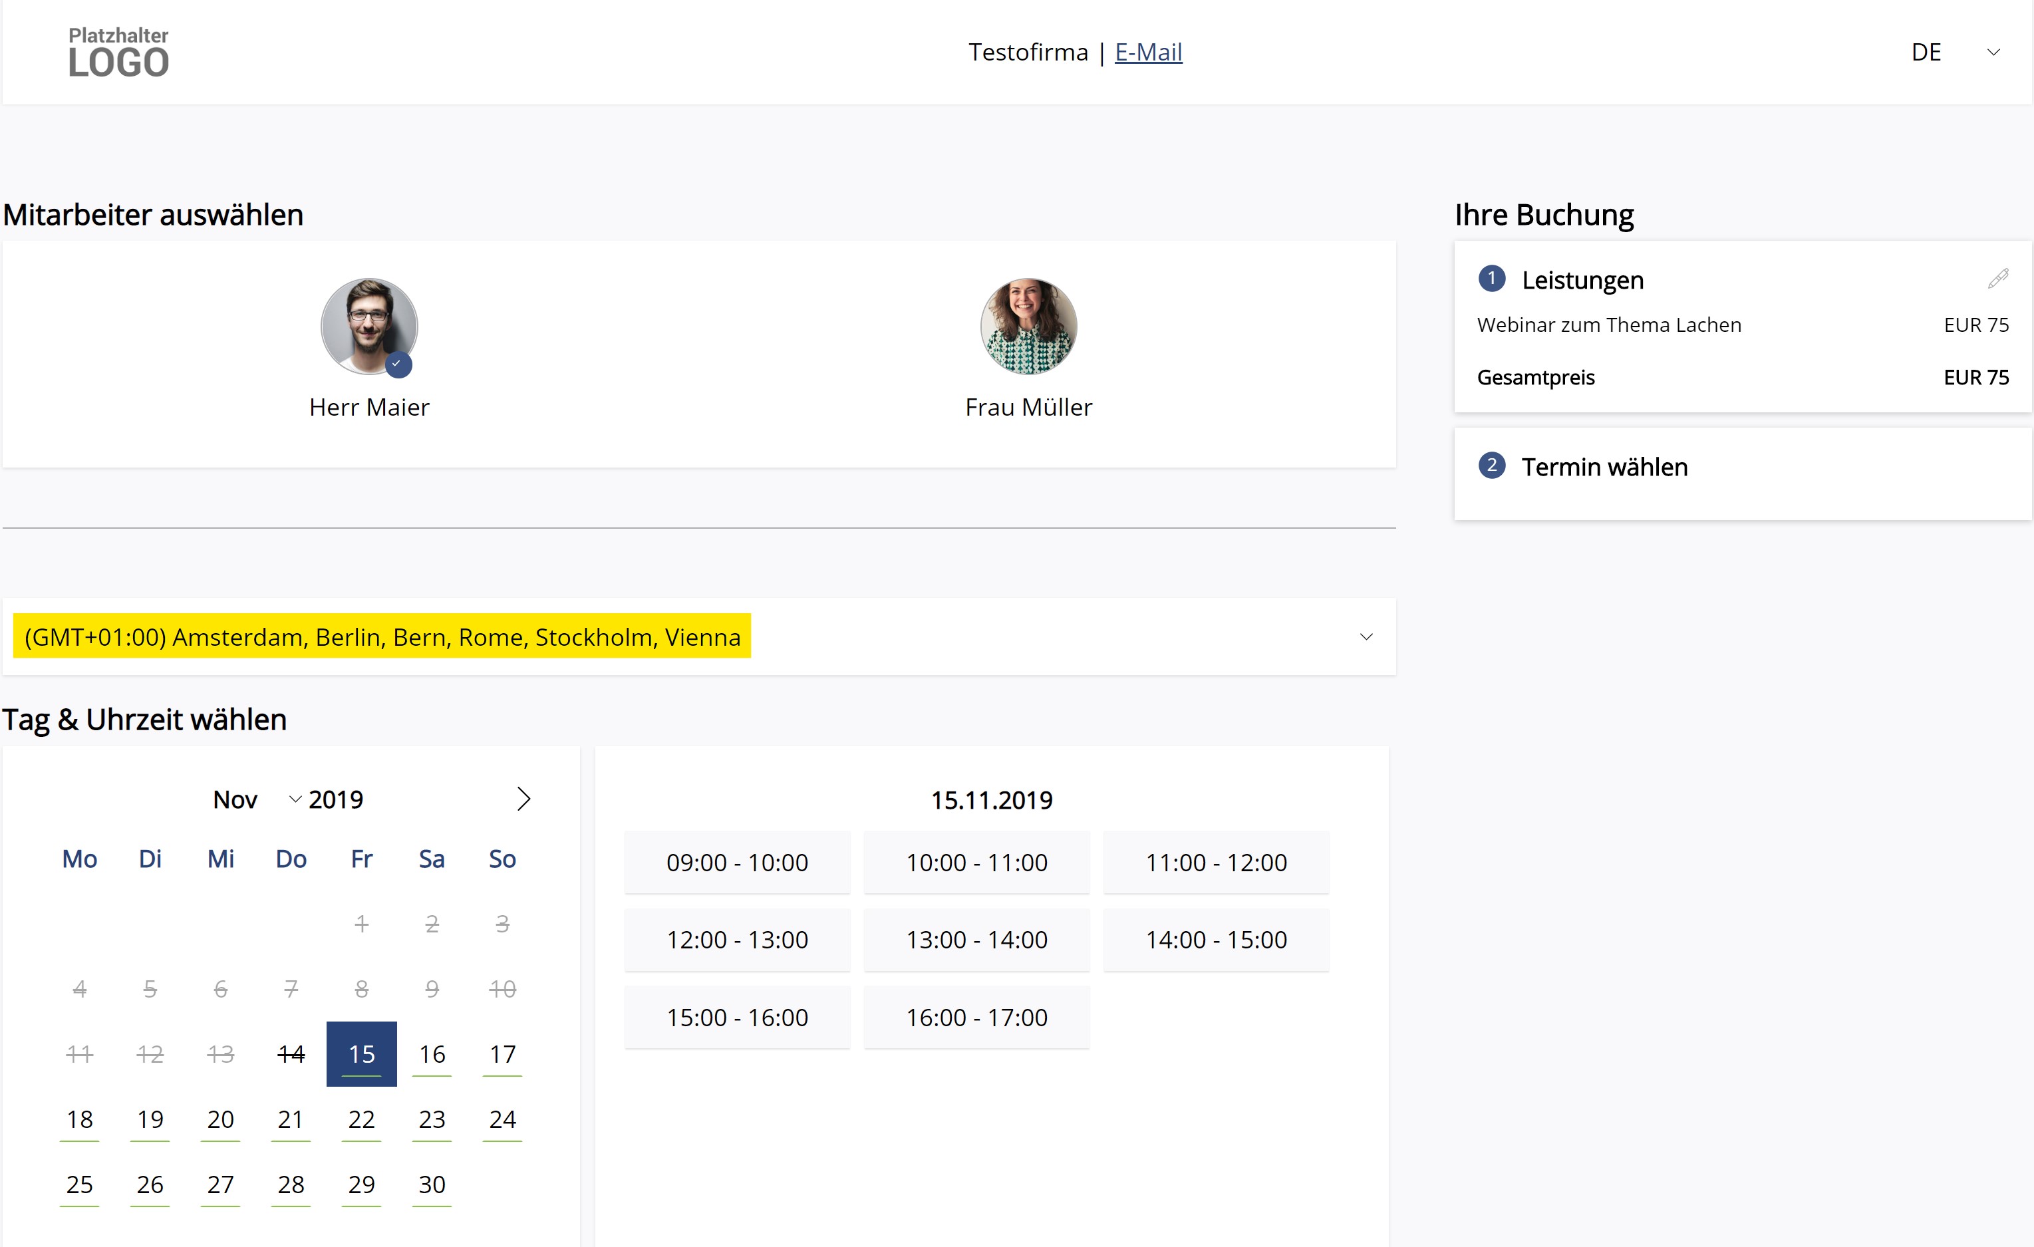Click the Herr Maier name label

coord(369,407)
